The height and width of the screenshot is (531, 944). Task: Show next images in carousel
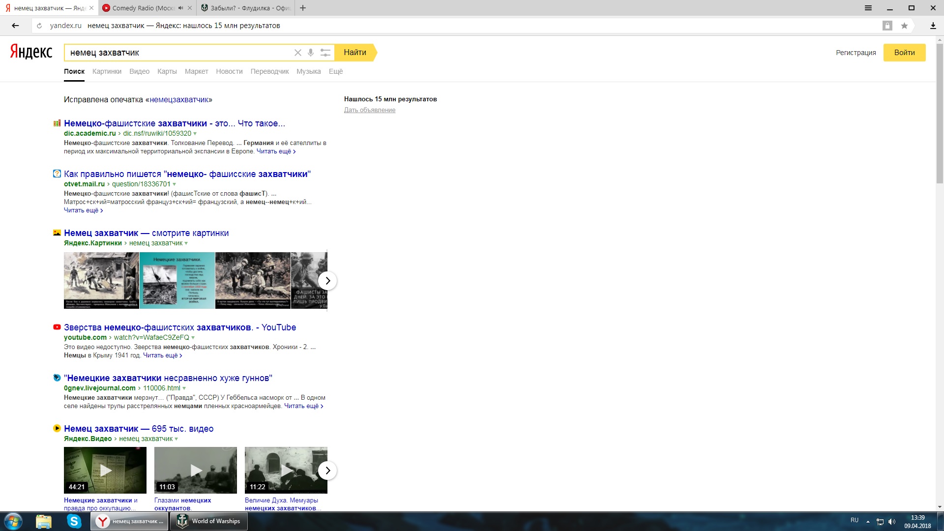tap(327, 281)
